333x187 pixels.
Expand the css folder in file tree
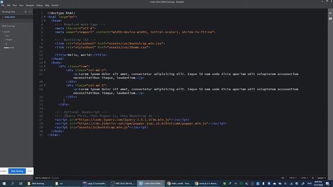coord(7,36)
